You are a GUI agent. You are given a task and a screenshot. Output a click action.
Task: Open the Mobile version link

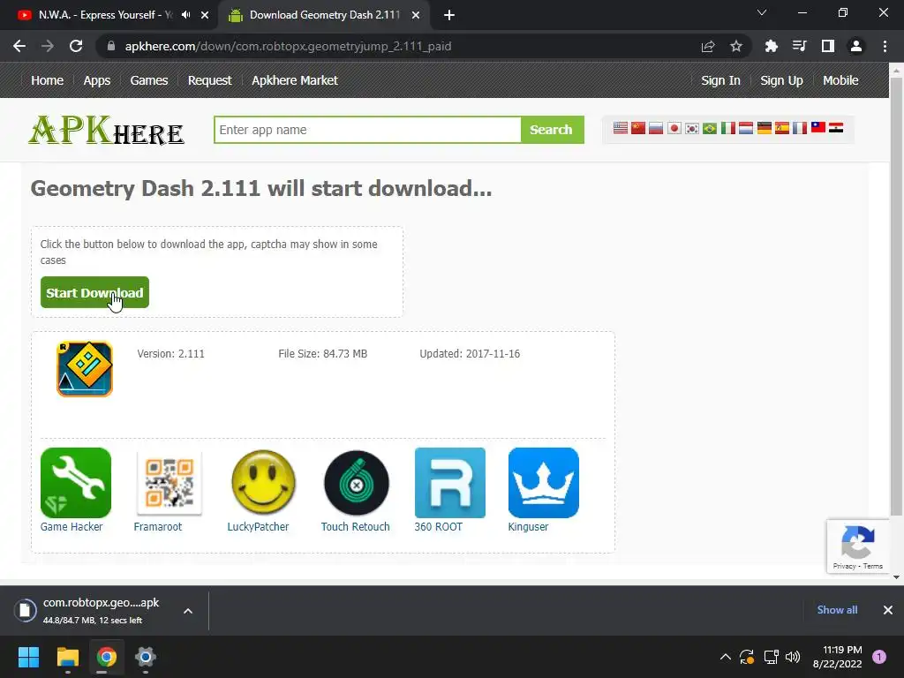coord(840,80)
